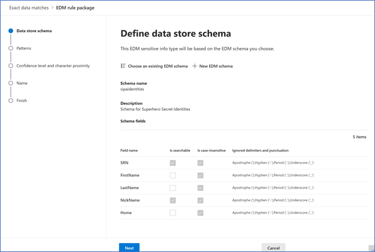Toggle Home Is case-insensitive checkbox
375x252 pixels.
[x=201, y=212]
